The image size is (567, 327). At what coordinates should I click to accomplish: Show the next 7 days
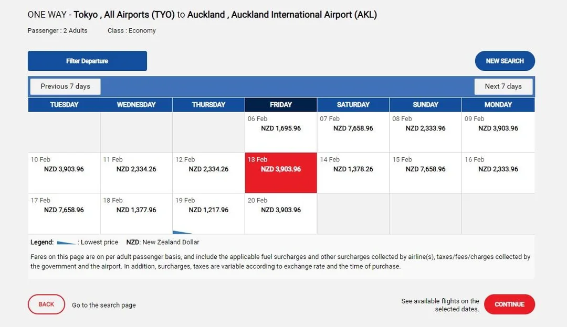click(503, 86)
